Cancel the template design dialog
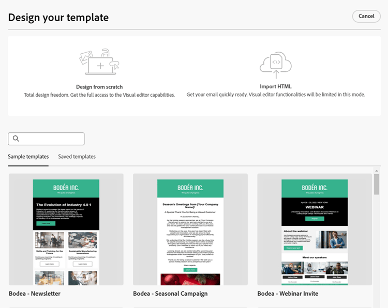The image size is (388, 308). pyautogui.click(x=366, y=17)
